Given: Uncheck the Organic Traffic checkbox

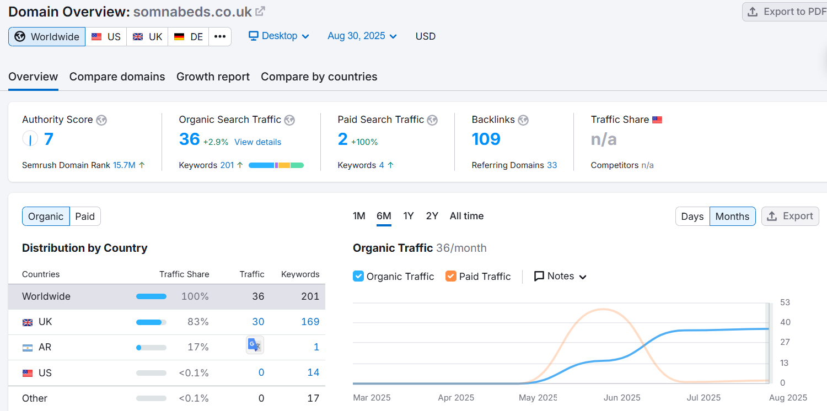Looking at the screenshot, I should tap(358, 277).
